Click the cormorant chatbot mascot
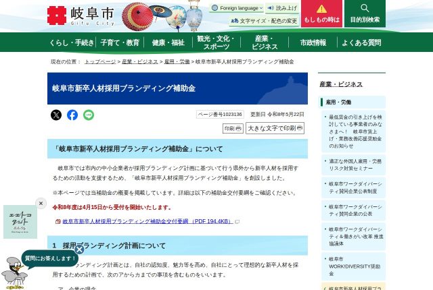The width and height of the screenshot is (433, 290). 14,273
